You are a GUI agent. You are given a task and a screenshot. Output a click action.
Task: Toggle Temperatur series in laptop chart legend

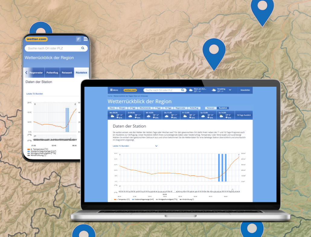(x=122, y=199)
